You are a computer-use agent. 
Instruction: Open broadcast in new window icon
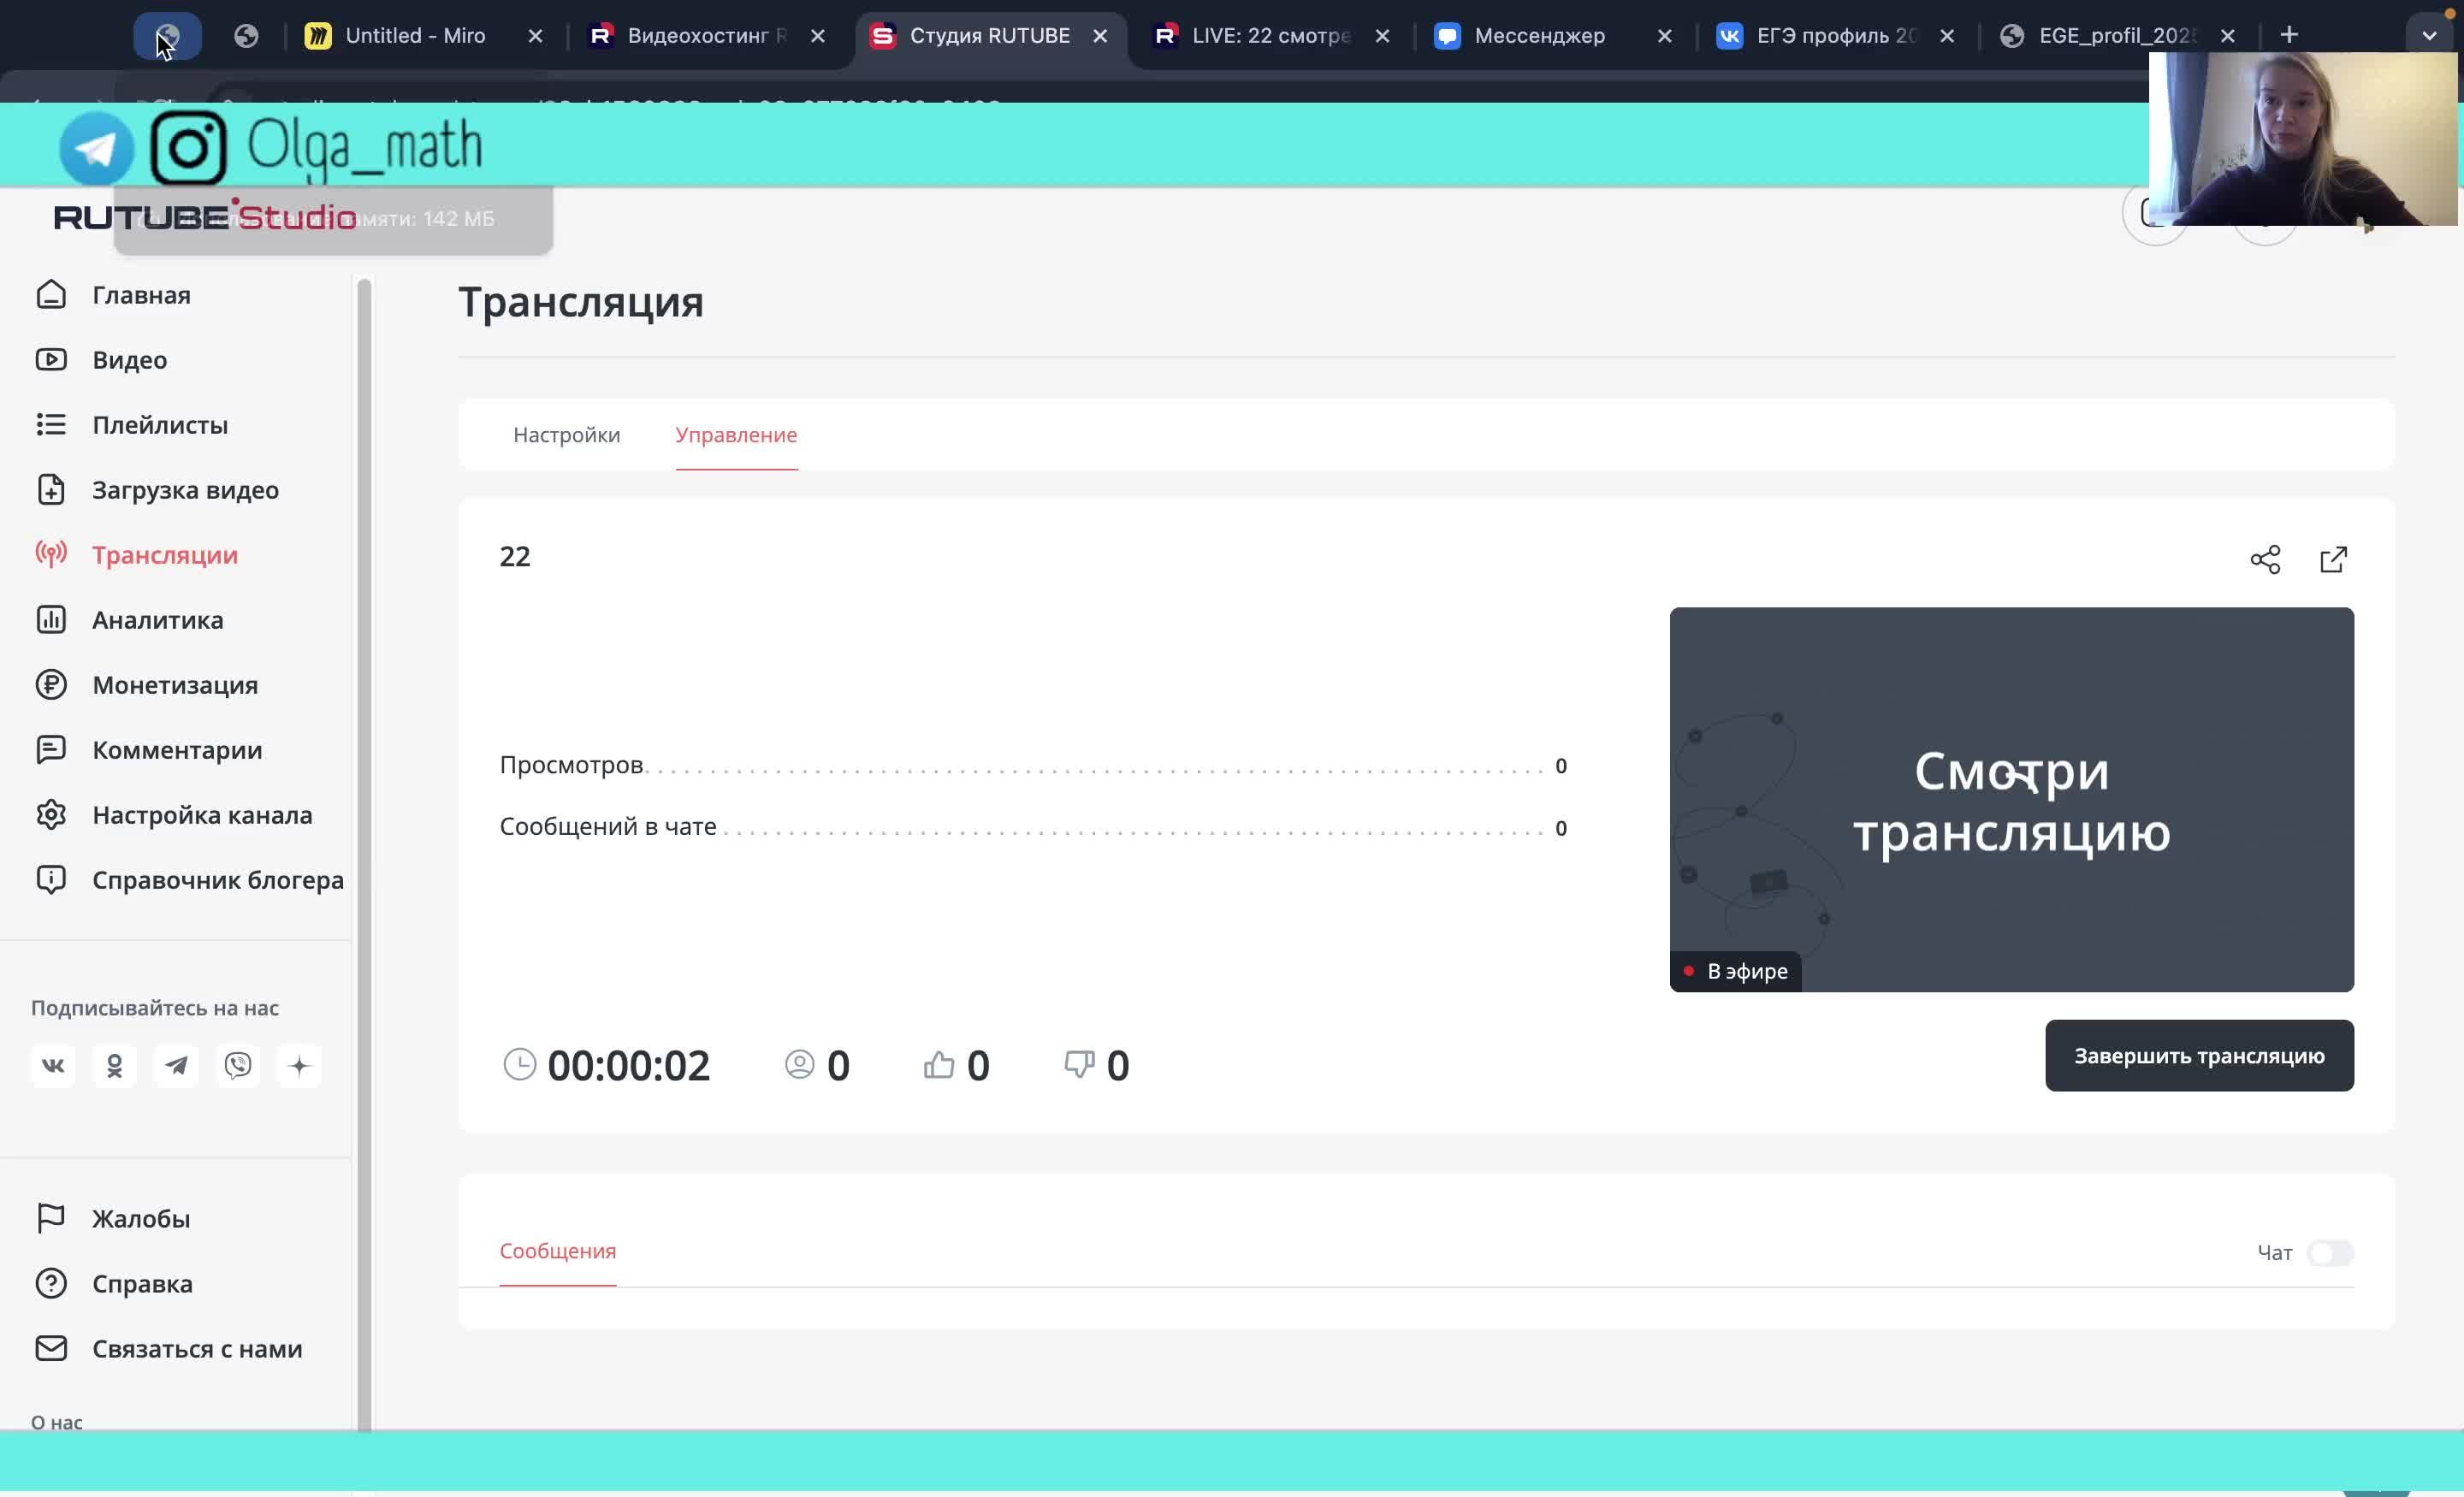click(2333, 559)
